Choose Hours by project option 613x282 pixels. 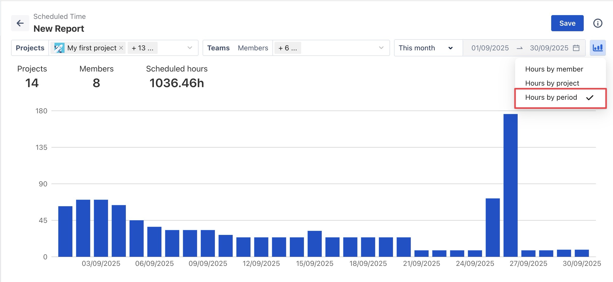point(552,83)
